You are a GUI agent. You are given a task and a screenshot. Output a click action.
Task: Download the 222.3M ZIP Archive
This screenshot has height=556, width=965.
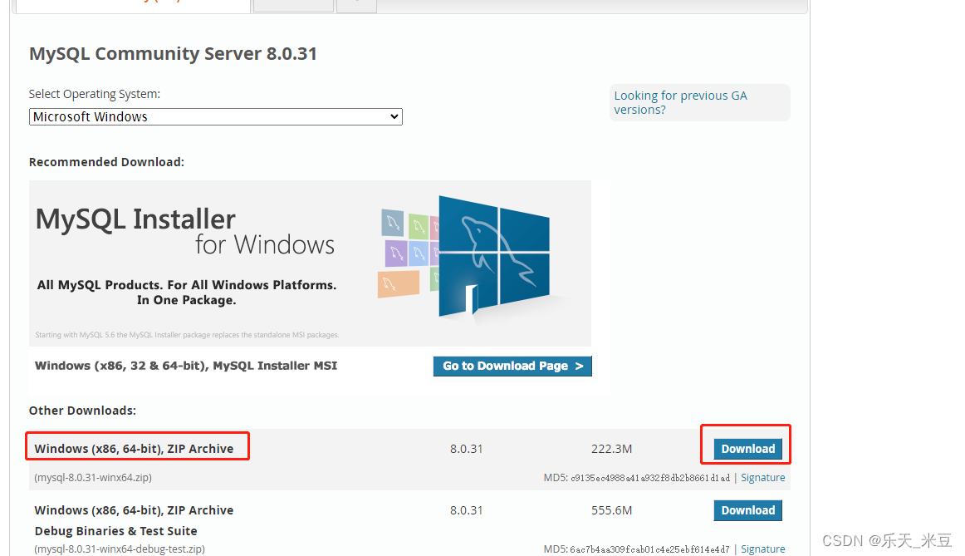point(747,449)
